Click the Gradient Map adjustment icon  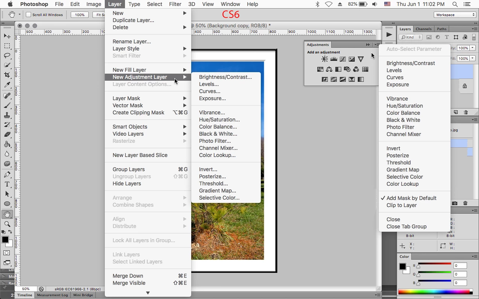coord(360,79)
